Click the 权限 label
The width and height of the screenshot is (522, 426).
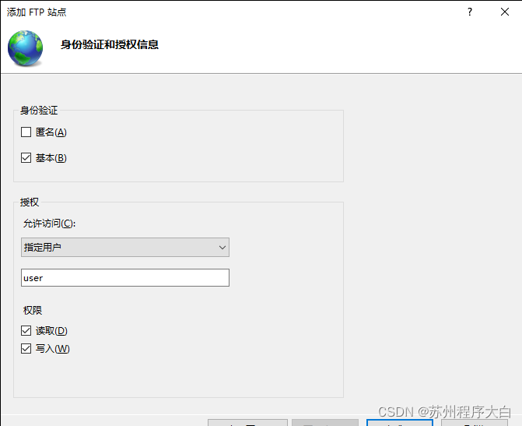[x=33, y=310]
